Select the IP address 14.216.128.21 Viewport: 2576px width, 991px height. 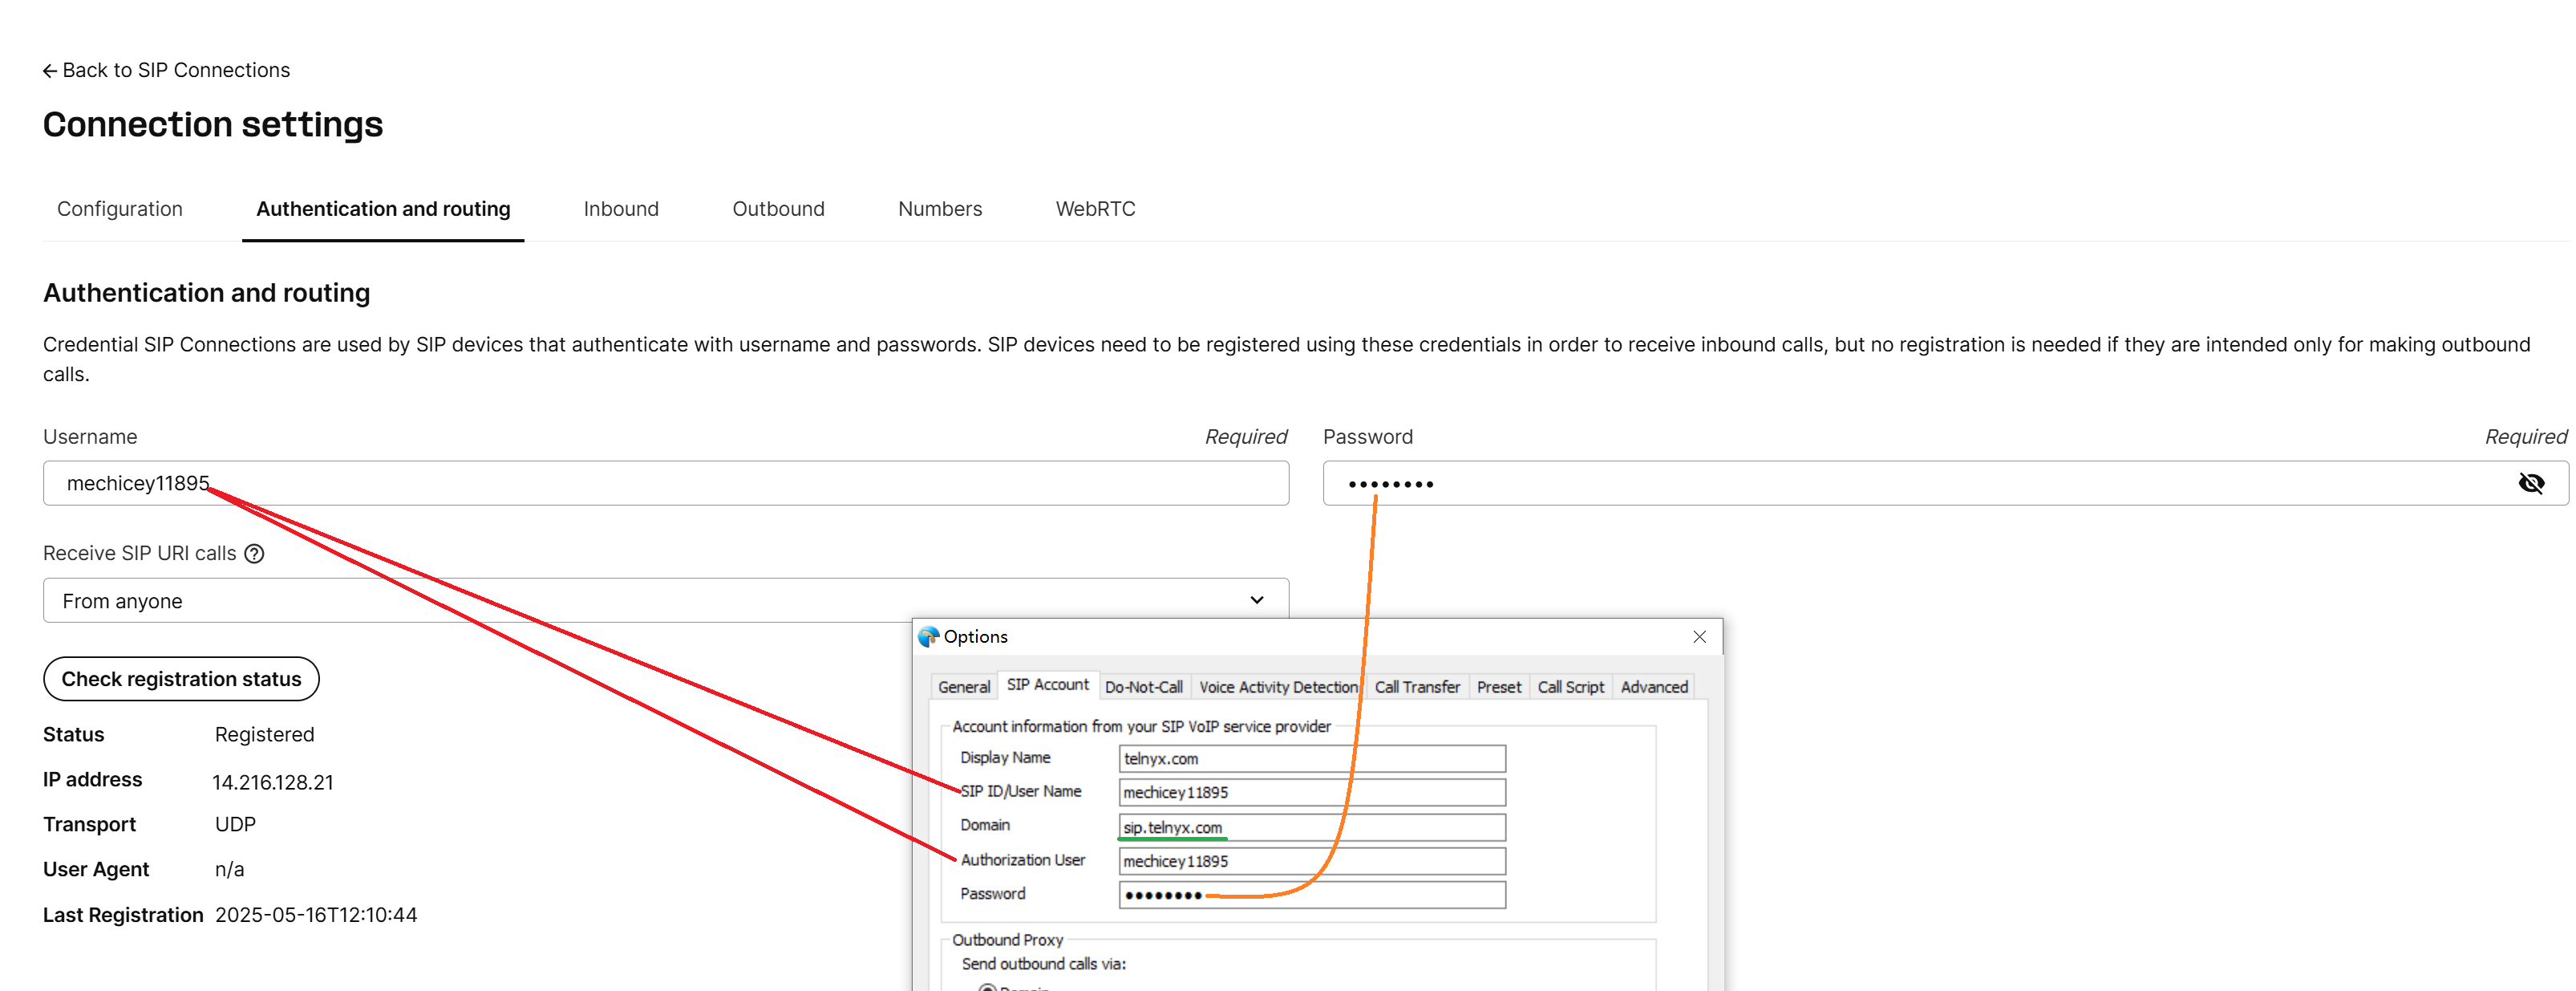(x=273, y=783)
